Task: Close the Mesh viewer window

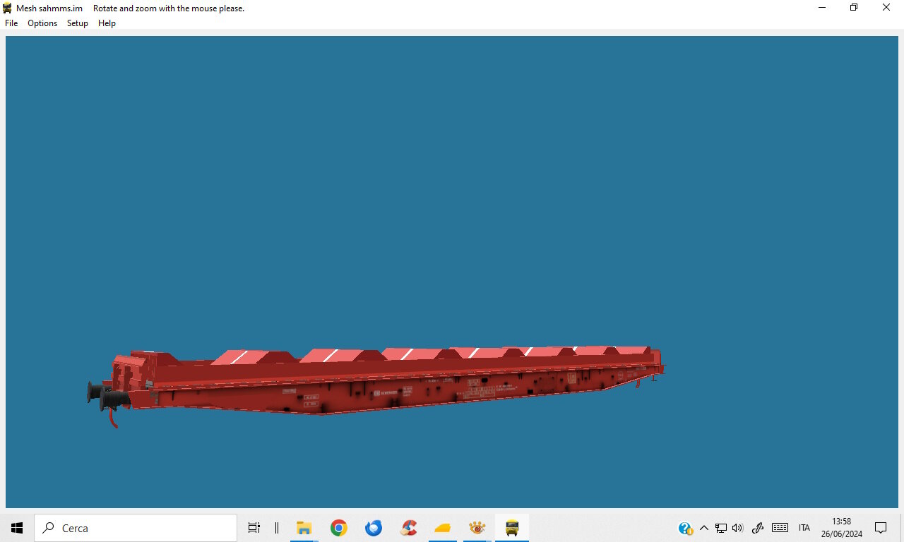Action: pos(886,8)
